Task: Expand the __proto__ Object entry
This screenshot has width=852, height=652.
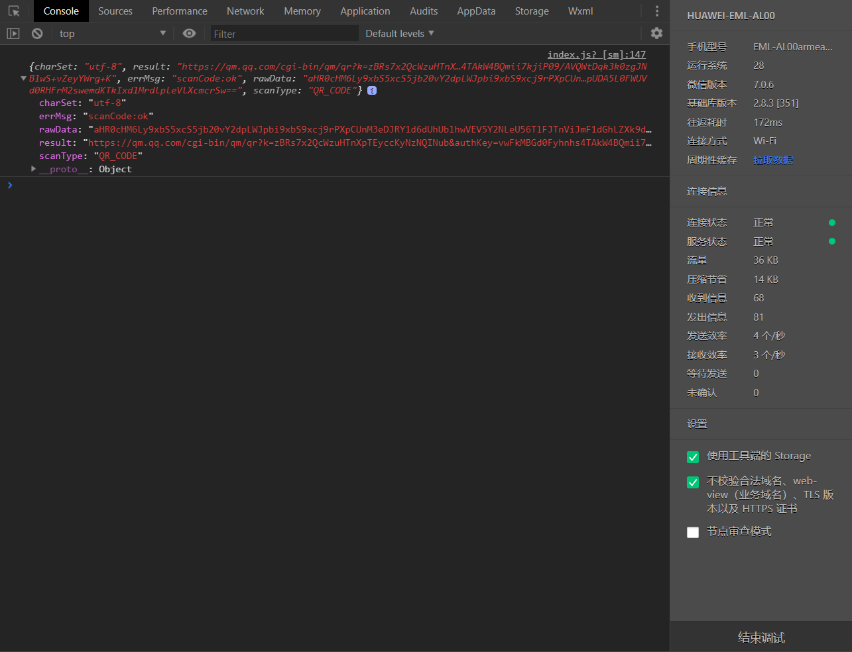Action: [x=33, y=169]
